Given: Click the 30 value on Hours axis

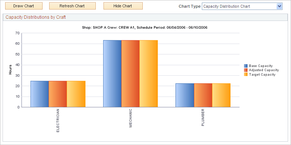Looking at the screenshot, I should pos(18,76).
